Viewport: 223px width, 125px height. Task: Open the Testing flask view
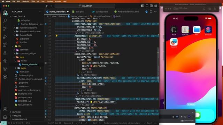[x=5, y=53]
